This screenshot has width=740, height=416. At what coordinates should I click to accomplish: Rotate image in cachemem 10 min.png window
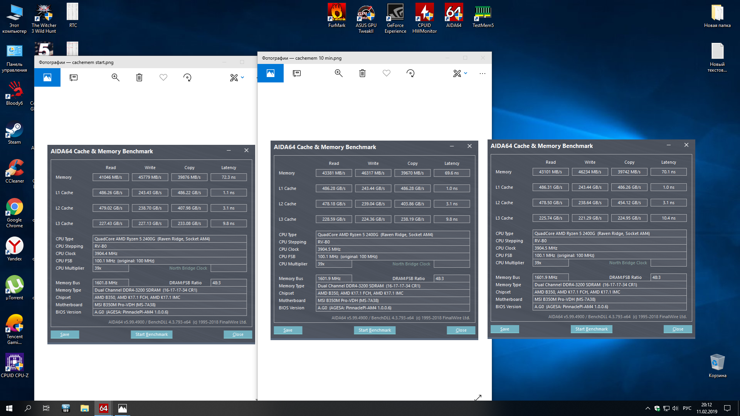pos(410,73)
